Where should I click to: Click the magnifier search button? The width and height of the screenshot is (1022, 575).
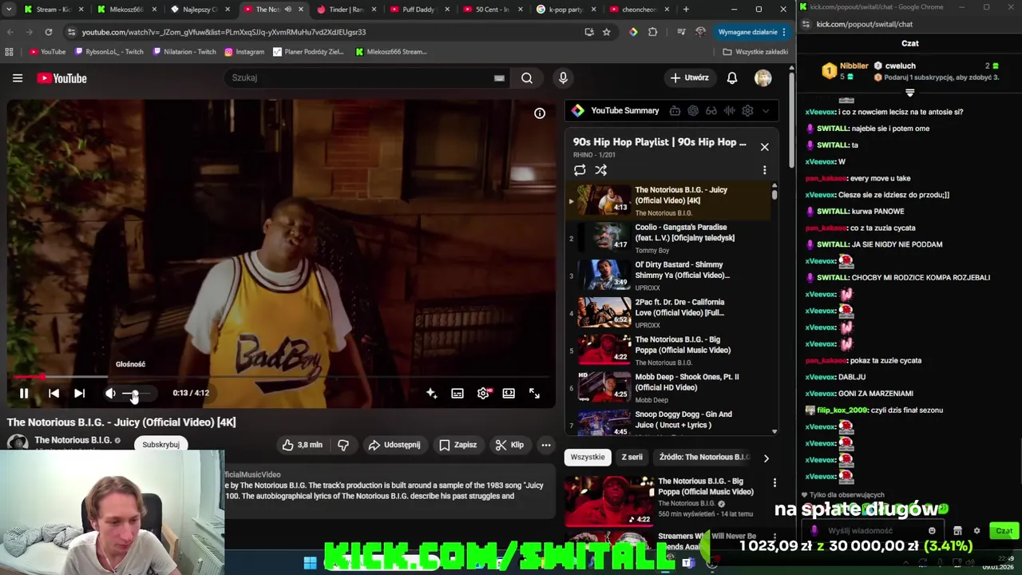coord(527,77)
